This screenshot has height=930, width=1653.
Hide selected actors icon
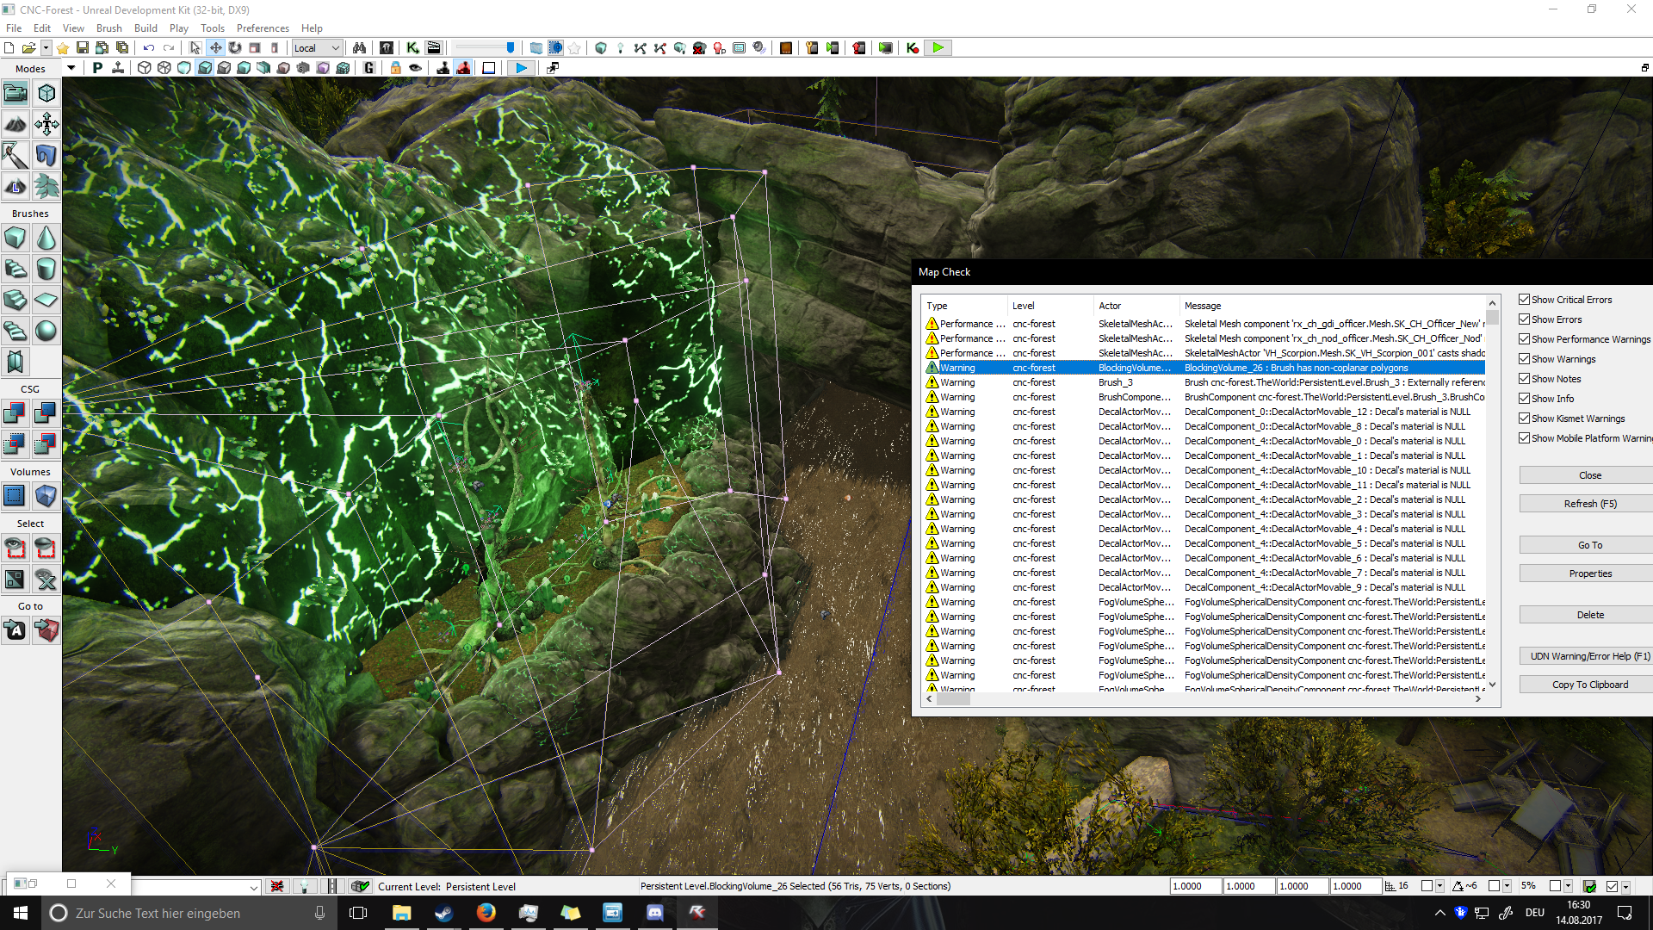[46, 548]
